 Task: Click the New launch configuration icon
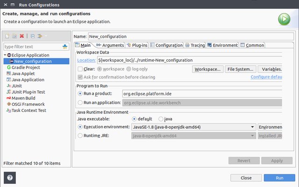tap(7, 36)
